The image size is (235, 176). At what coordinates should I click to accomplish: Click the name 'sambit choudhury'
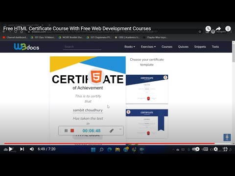coord(88,110)
